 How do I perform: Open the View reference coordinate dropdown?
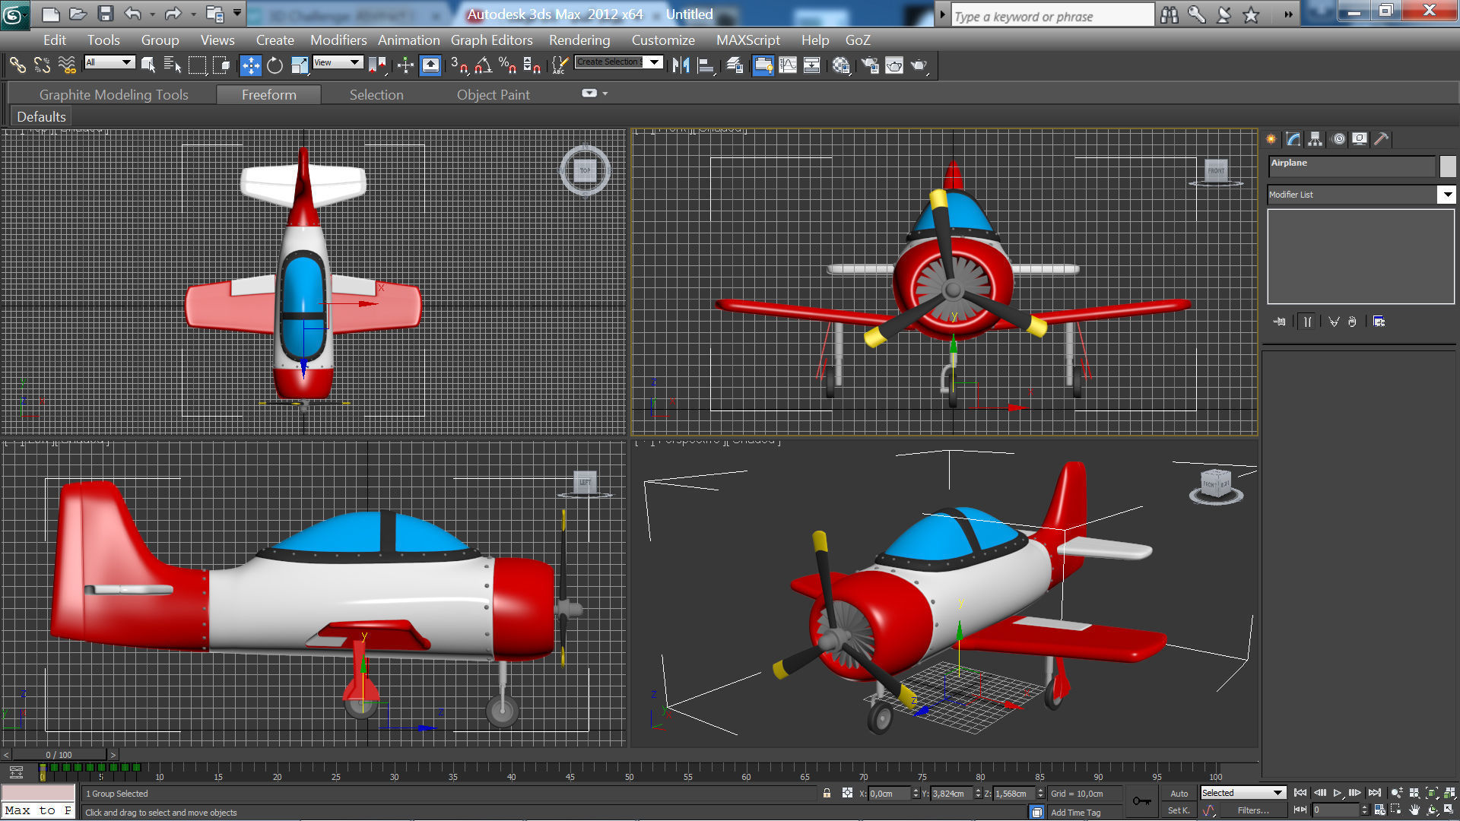(337, 62)
